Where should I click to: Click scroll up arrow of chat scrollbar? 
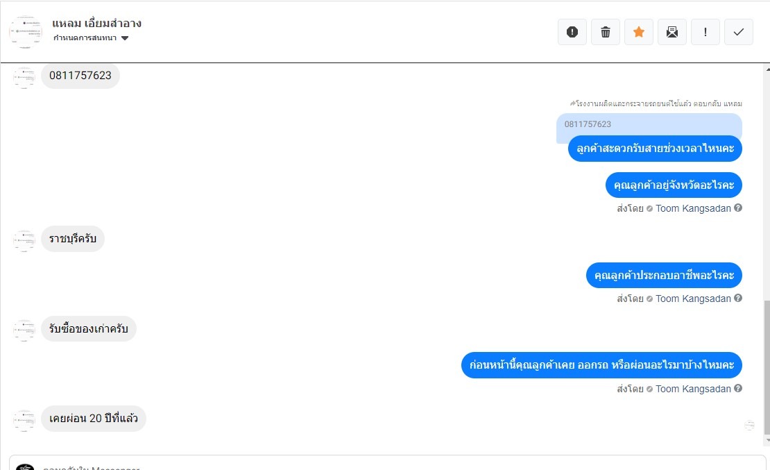[x=767, y=70]
